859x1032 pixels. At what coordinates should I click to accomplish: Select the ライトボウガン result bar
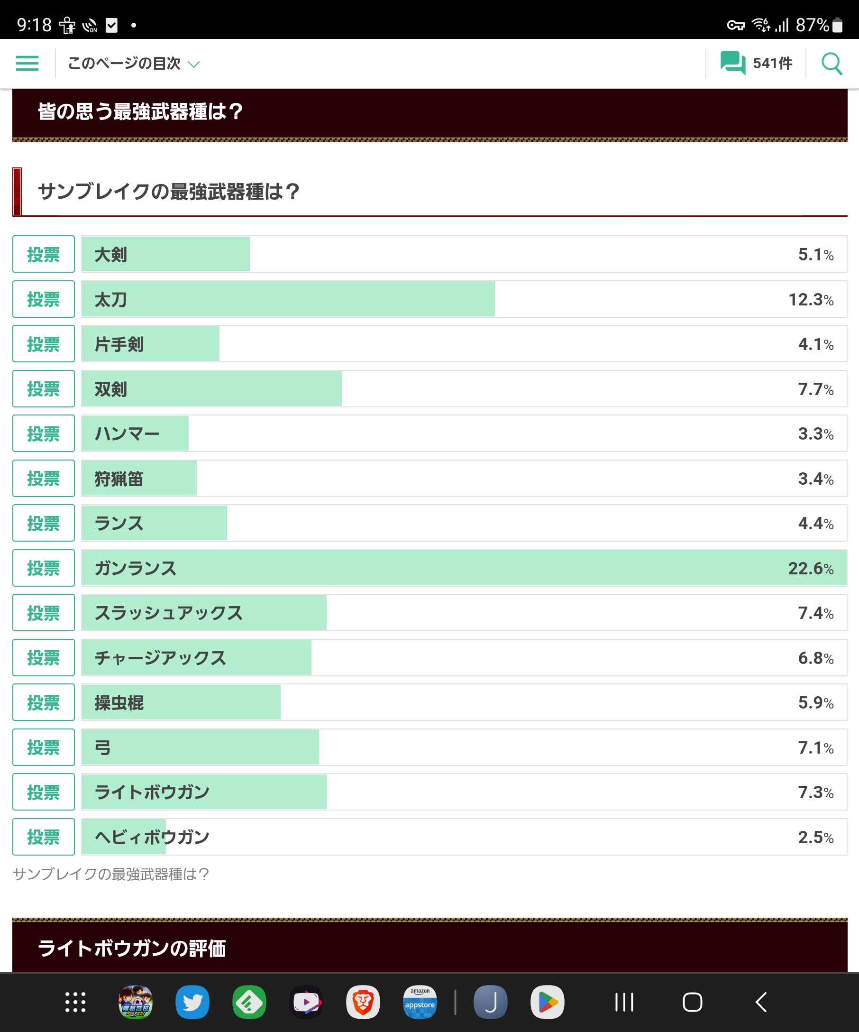tap(464, 792)
